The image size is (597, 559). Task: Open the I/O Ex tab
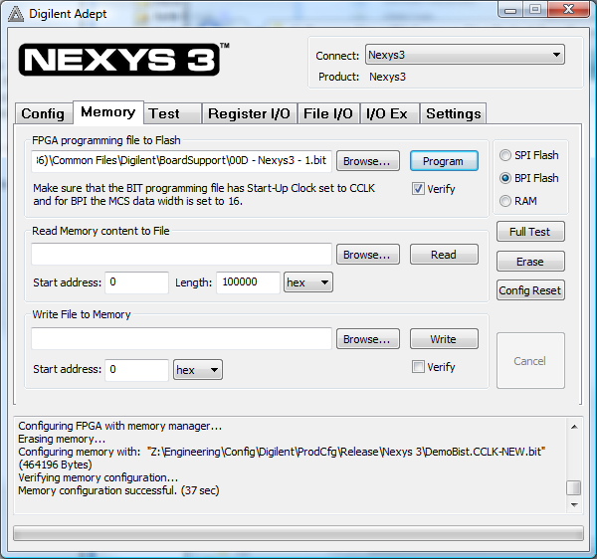coord(389,113)
